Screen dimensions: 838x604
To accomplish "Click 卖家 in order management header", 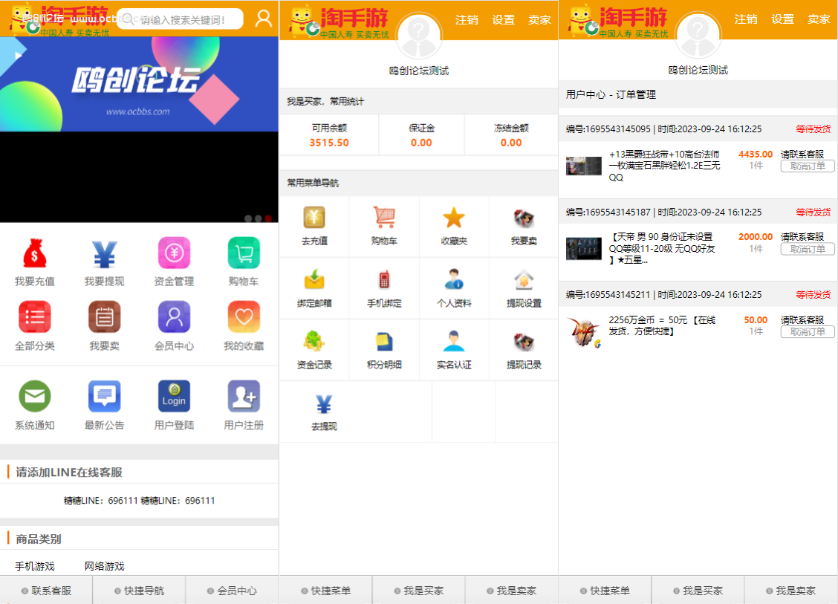I will coord(818,19).
